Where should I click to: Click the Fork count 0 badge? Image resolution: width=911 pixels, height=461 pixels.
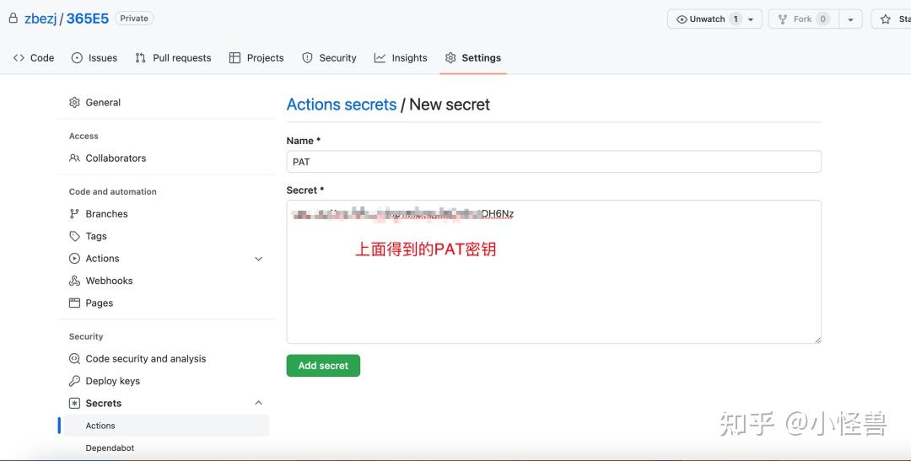click(822, 19)
